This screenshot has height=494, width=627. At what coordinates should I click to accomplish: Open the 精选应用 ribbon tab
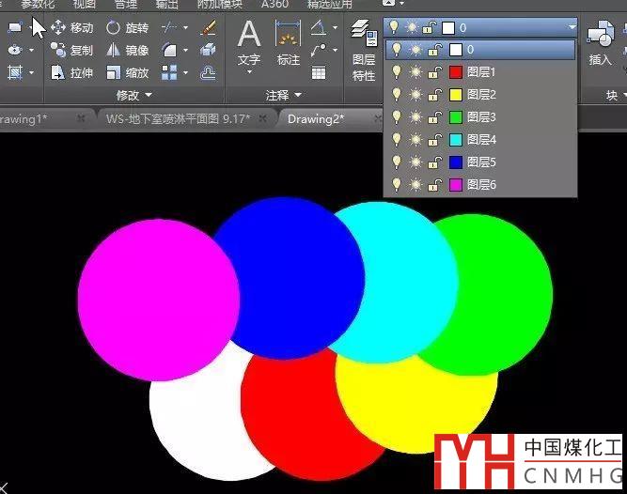(x=330, y=5)
